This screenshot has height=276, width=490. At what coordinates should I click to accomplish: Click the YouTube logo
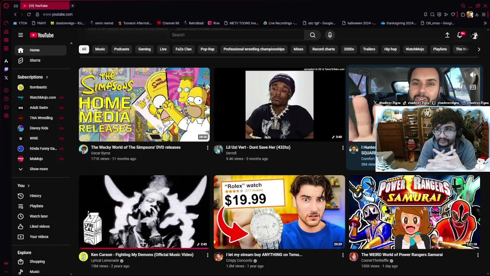pyautogui.click(x=42, y=35)
